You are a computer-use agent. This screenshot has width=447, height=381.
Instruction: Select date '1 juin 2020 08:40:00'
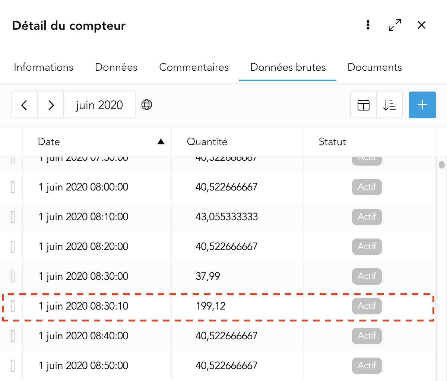coord(83,336)
